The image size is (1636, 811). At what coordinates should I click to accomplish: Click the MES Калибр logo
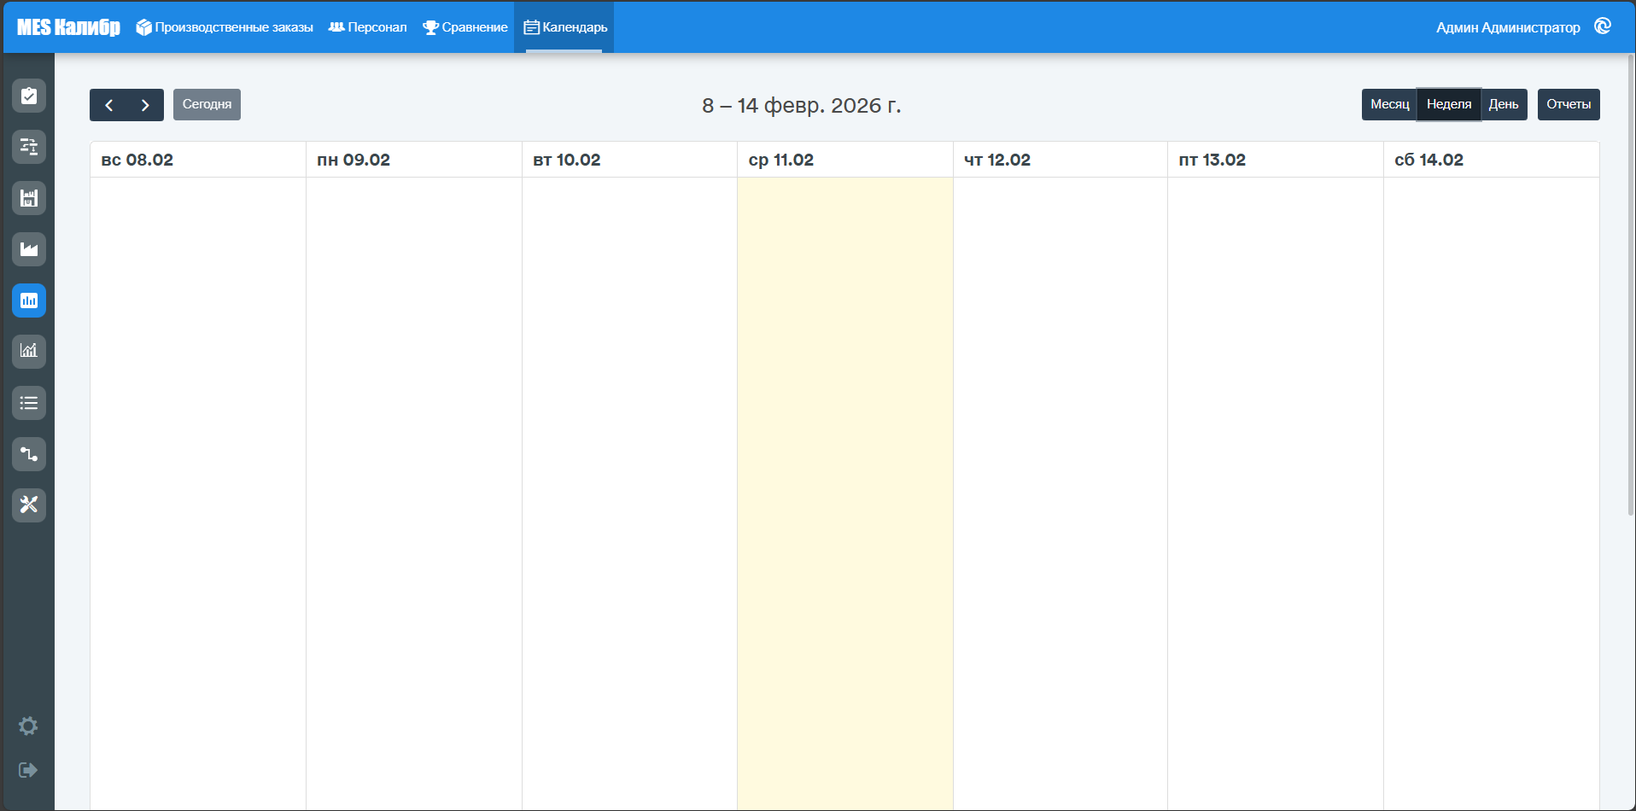[68, 27]
